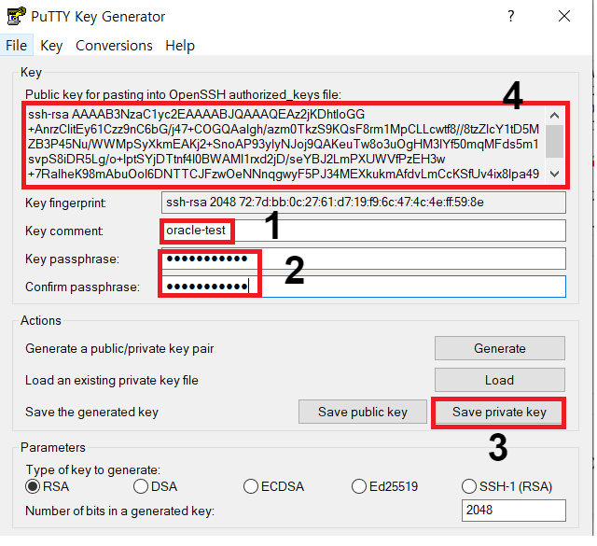Click the Confirm passphrase field
Screen dimensions: 597x546
tap(364, 287)
